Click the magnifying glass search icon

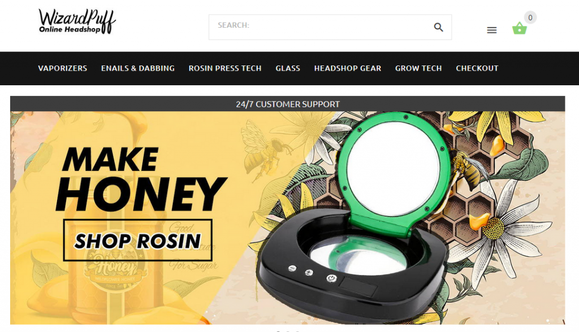(438, 27)
